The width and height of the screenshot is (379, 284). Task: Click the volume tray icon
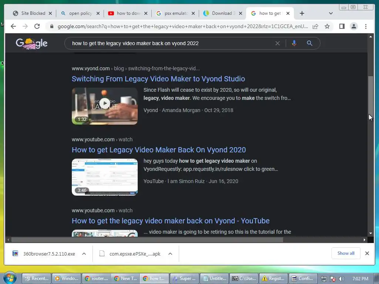click(x=341, y=279)
